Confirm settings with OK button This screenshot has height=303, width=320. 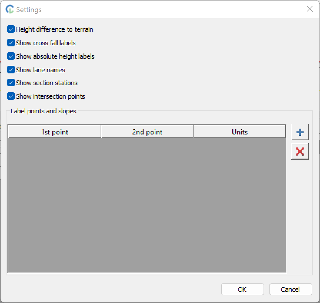242,289
